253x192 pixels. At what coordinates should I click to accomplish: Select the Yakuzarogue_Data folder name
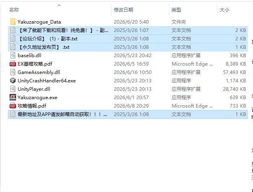pos(39,22)
